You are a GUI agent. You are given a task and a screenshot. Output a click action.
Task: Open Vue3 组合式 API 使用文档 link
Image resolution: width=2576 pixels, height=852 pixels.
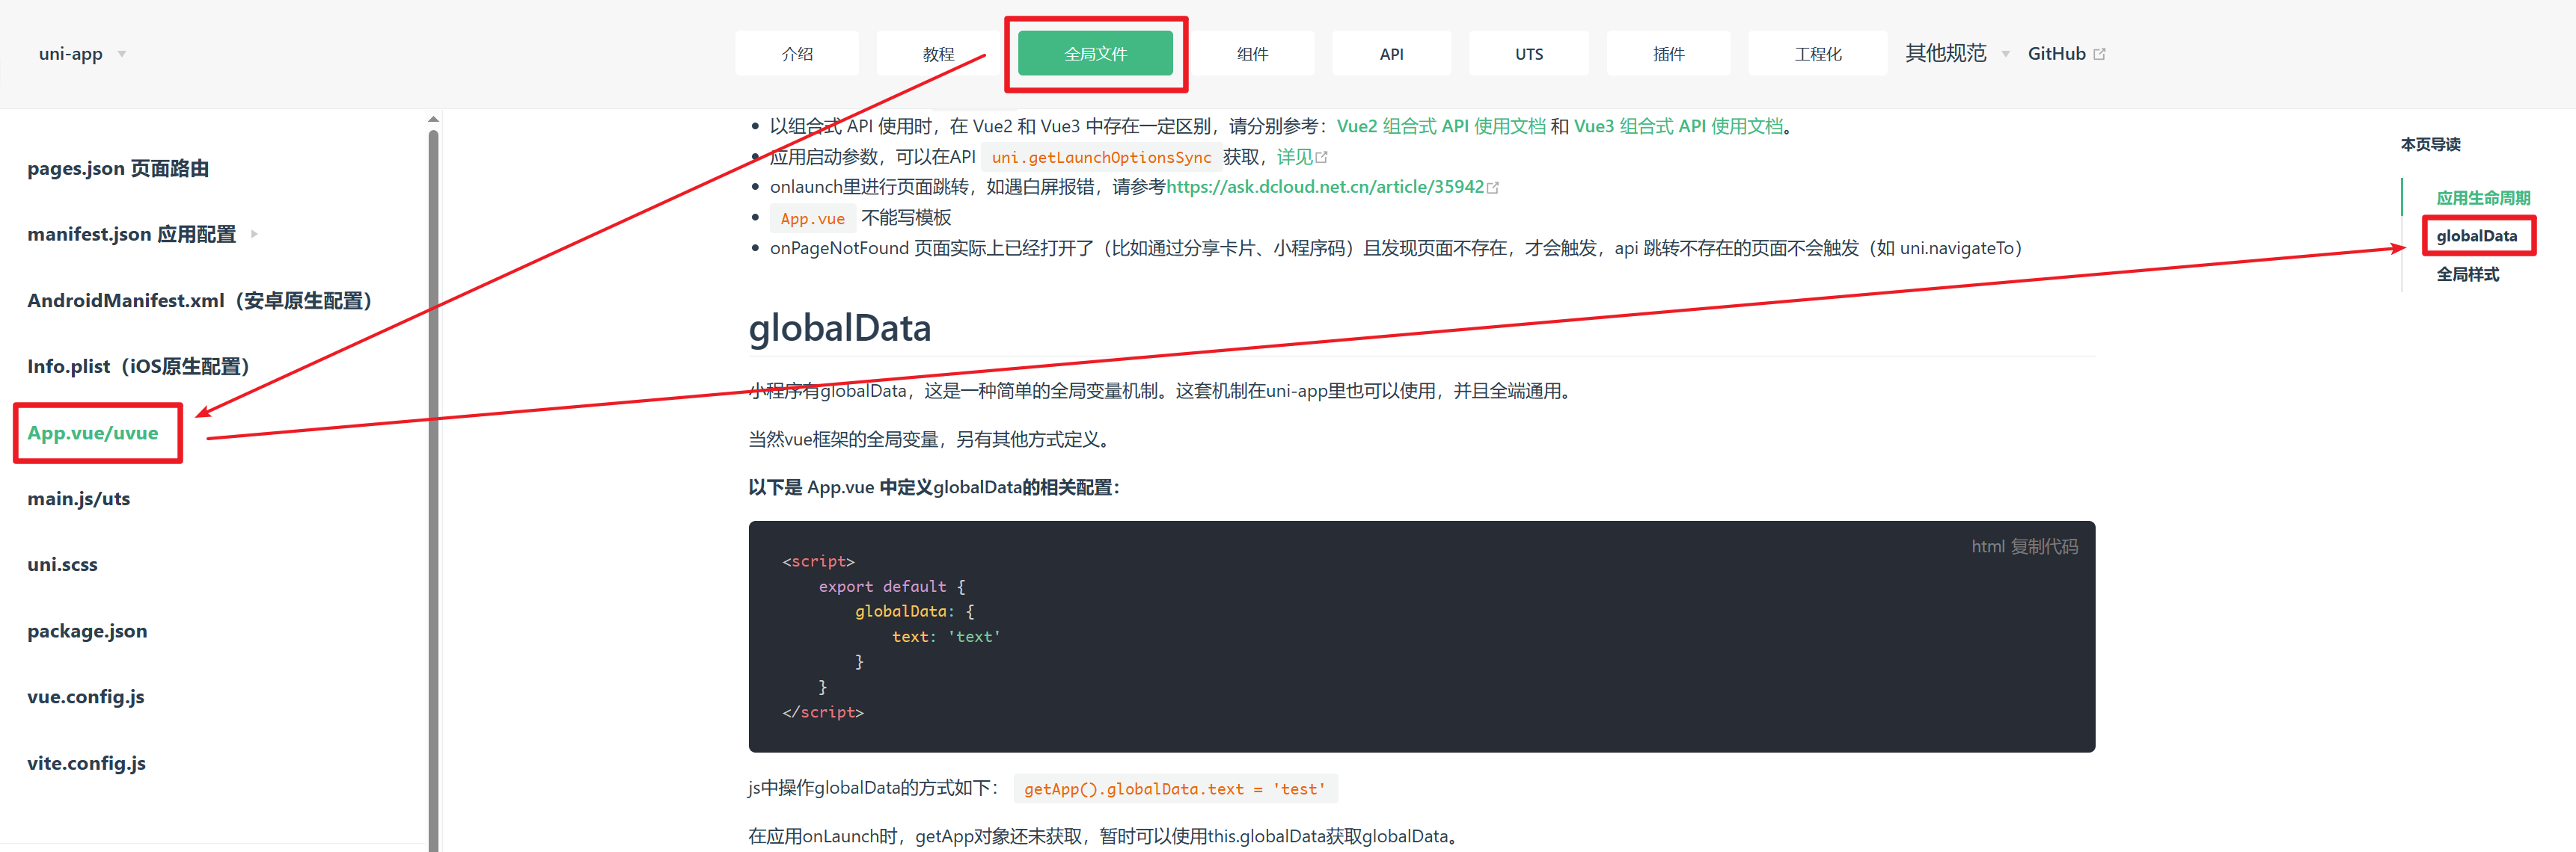tap(1677, 126)
